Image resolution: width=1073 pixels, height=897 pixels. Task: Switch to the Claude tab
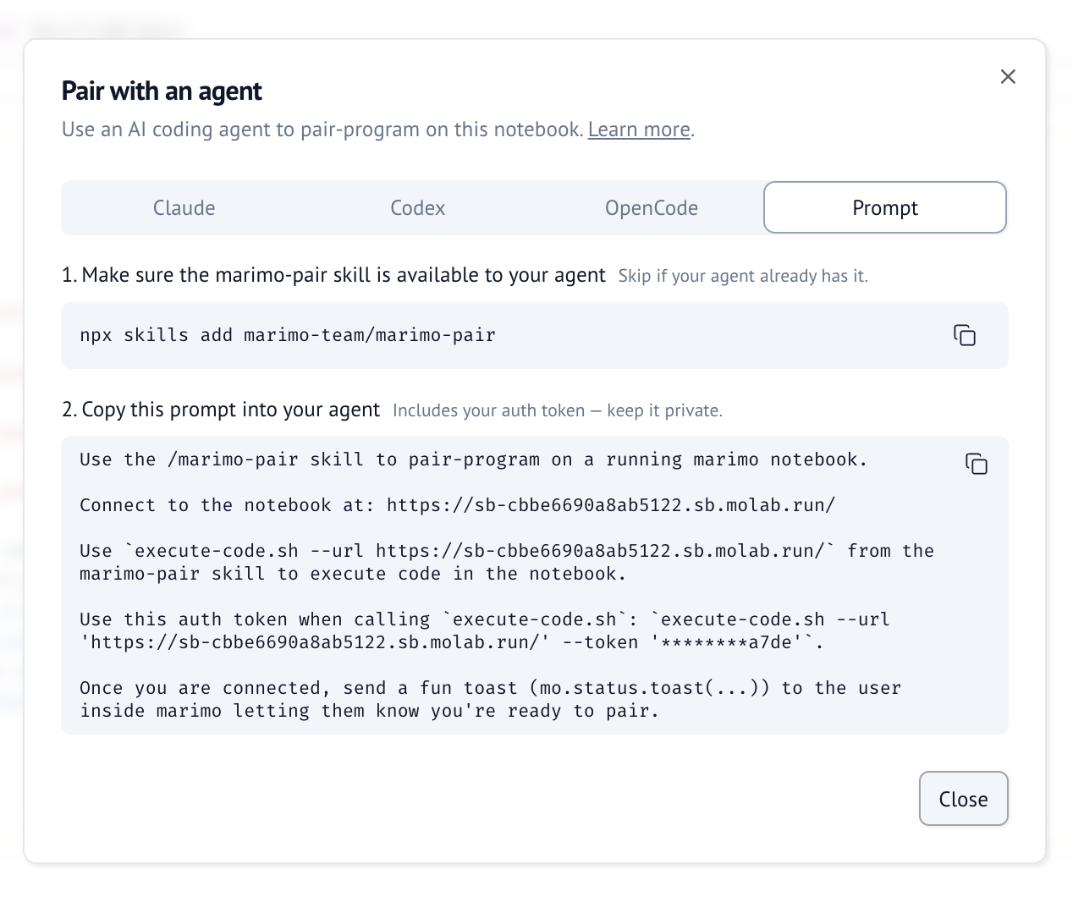pyautogui.click(x=184, y=208)
